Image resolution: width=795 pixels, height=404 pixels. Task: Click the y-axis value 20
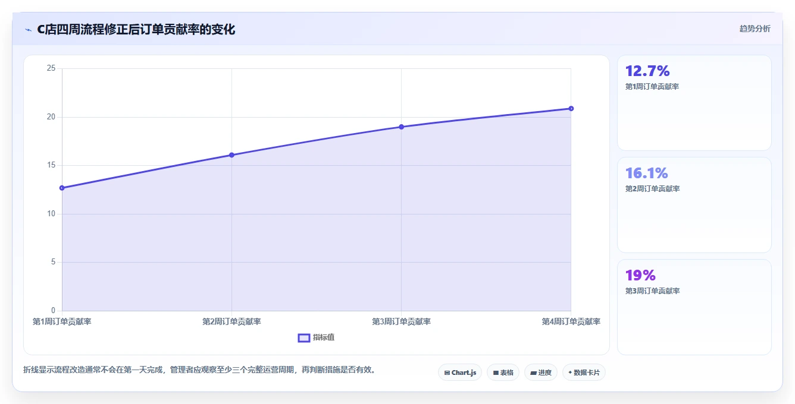tap(51, 117)
